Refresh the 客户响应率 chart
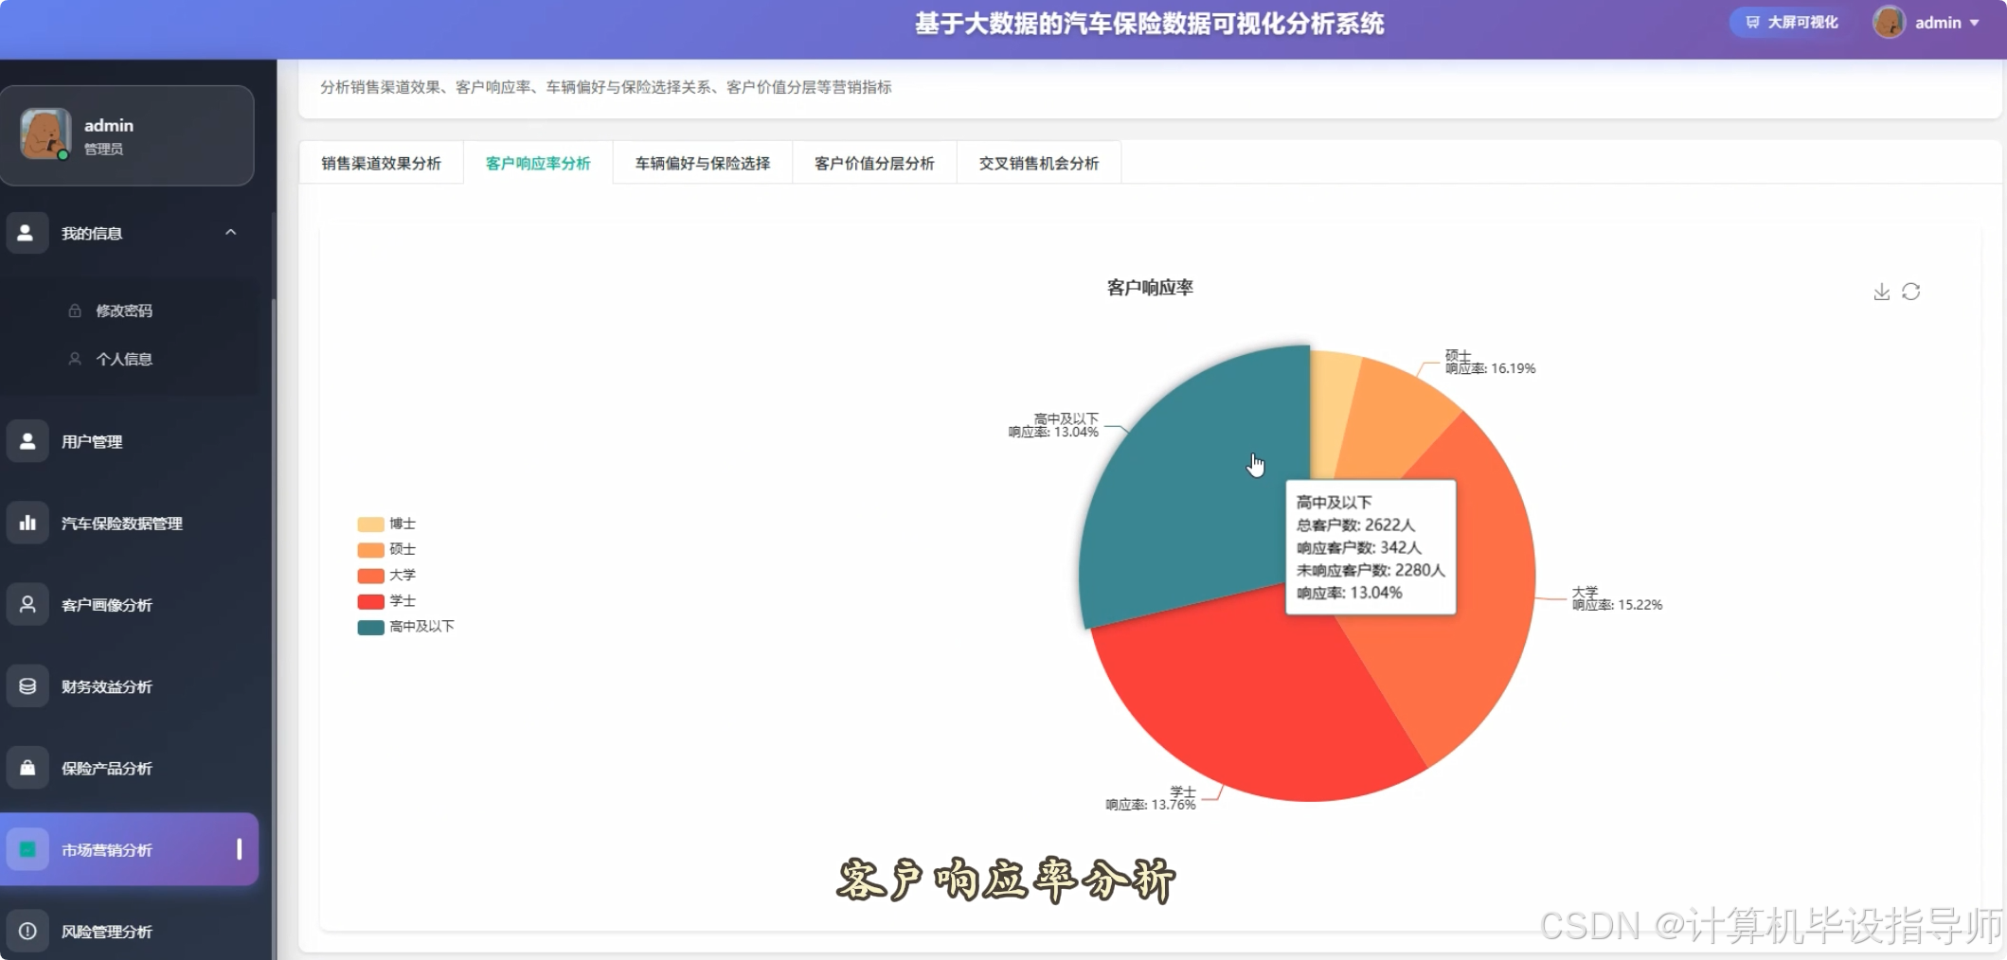The image size is (2007, 960). click(x=1911, y=292)
